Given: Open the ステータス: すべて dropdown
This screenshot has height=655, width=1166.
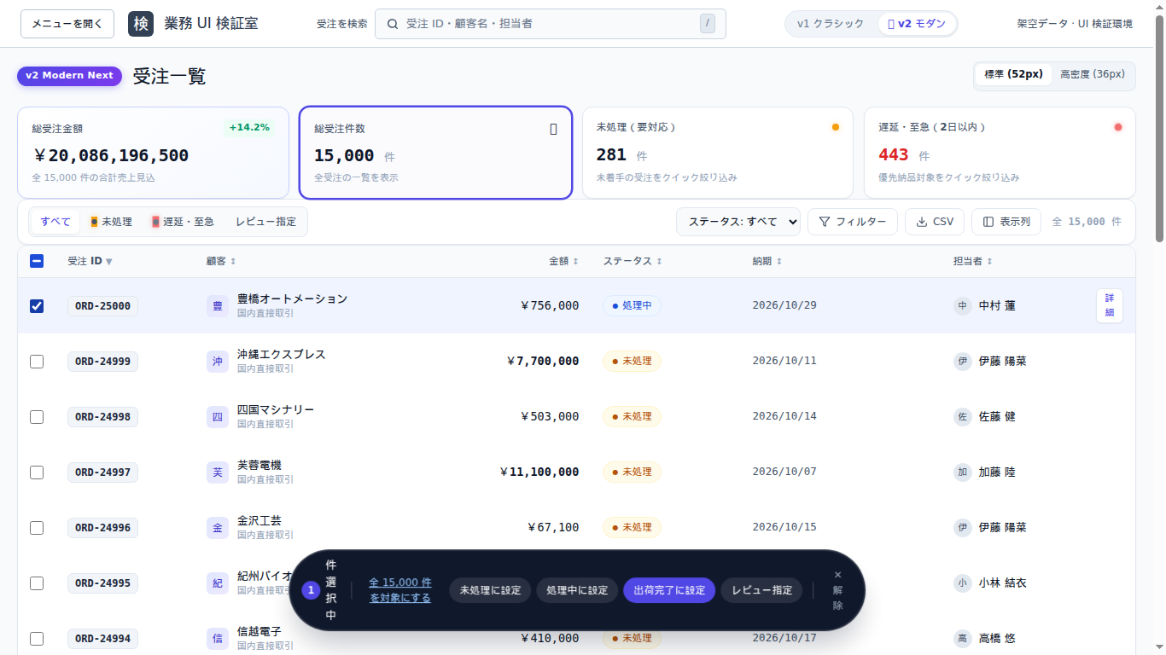Looking at the screenshot, I should click(x=738, y=222).
